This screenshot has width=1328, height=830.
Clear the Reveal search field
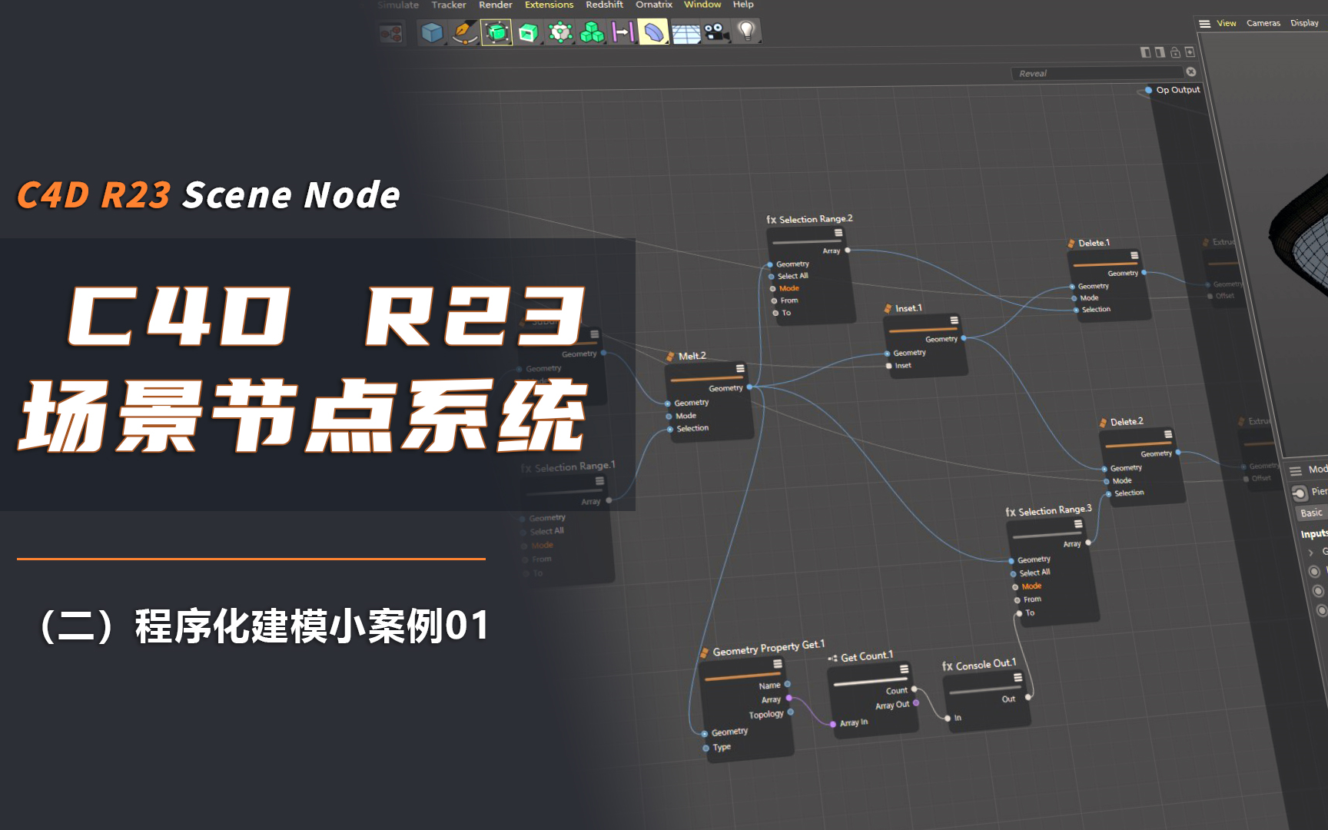(x=1191, y=71)
